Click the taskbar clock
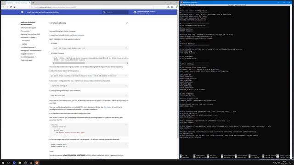294x165 pixels. (x=284, y=163)
